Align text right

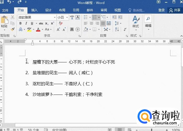pos(97,23)
